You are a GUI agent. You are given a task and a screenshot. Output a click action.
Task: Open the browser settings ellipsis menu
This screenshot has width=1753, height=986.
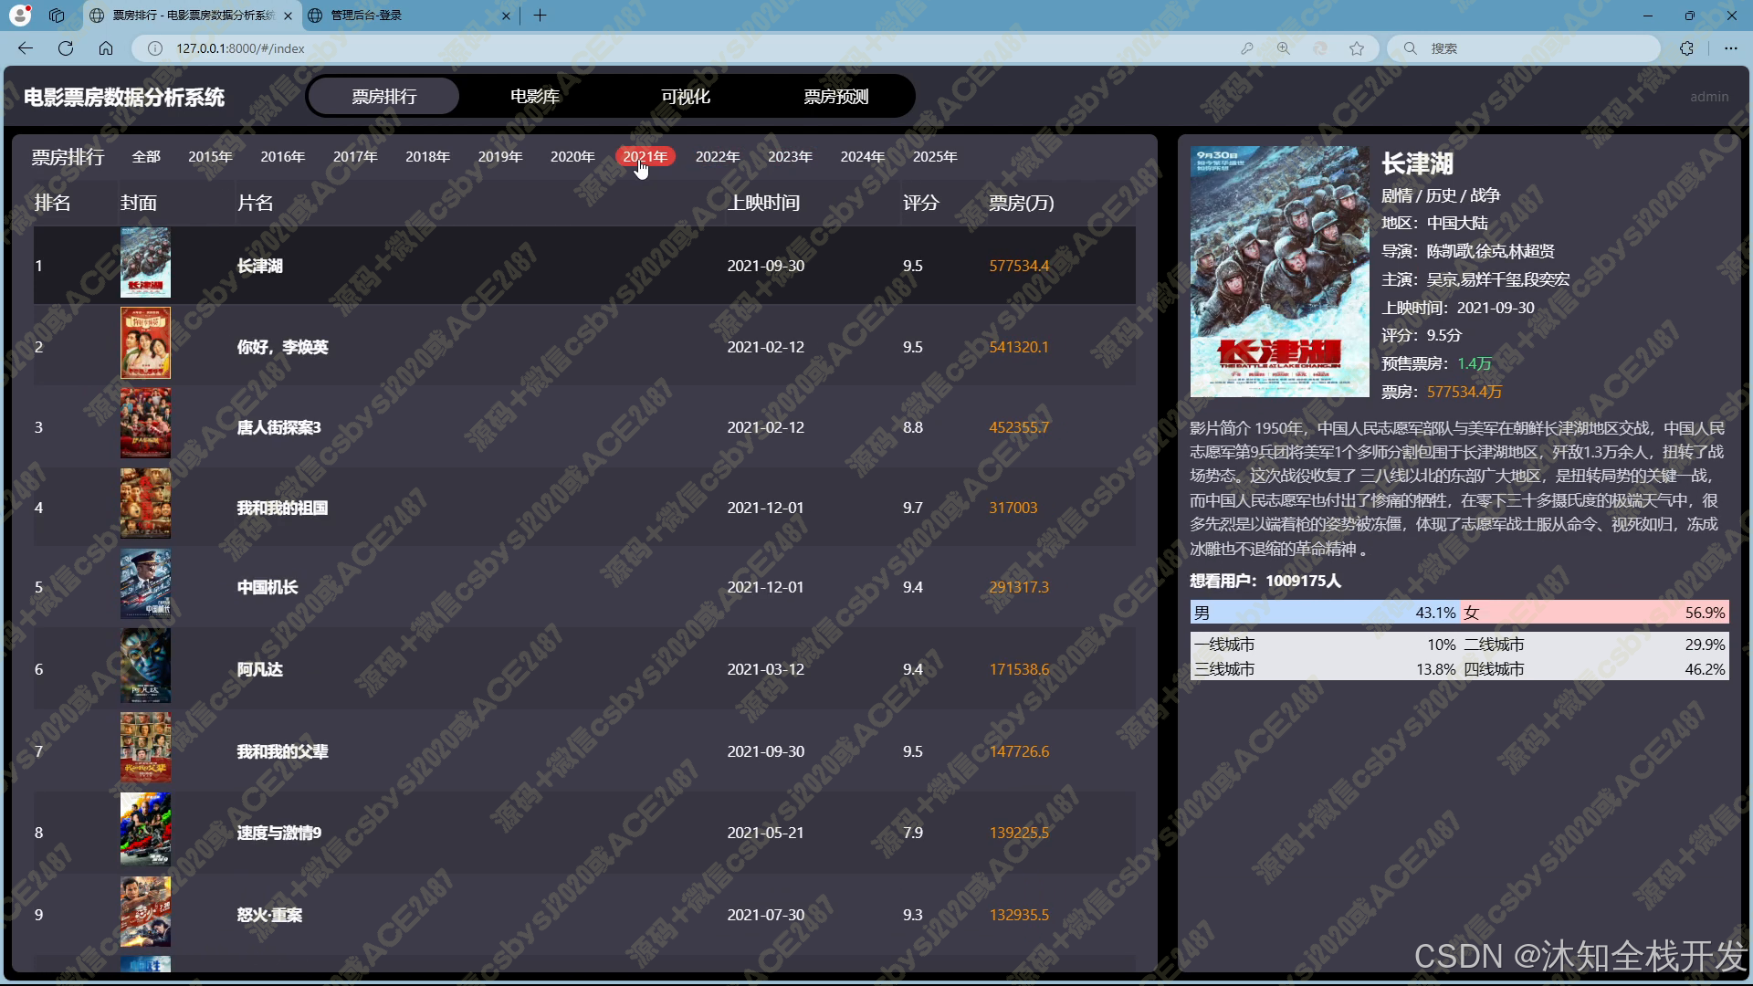(x=1730, y=48)
